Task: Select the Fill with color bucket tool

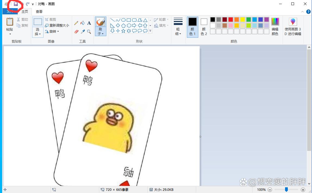Action: [83, 23]
